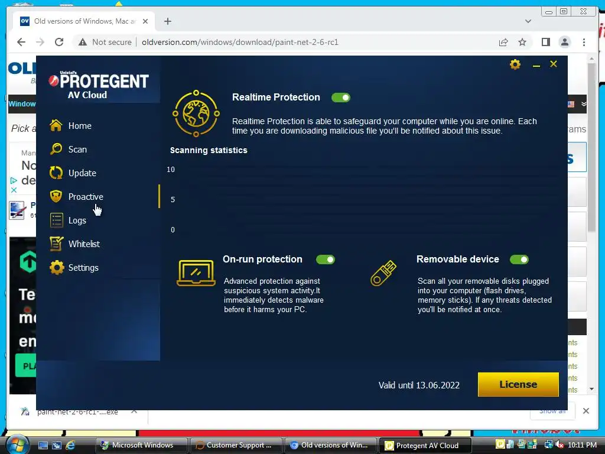Click the Protegent AV Cloud taskbar button
The height and width of the screenshot is (454, 605).
[x=425, y=445]
